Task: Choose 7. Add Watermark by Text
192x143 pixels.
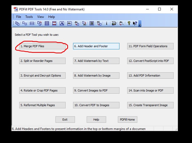Action: coord(96,61)
